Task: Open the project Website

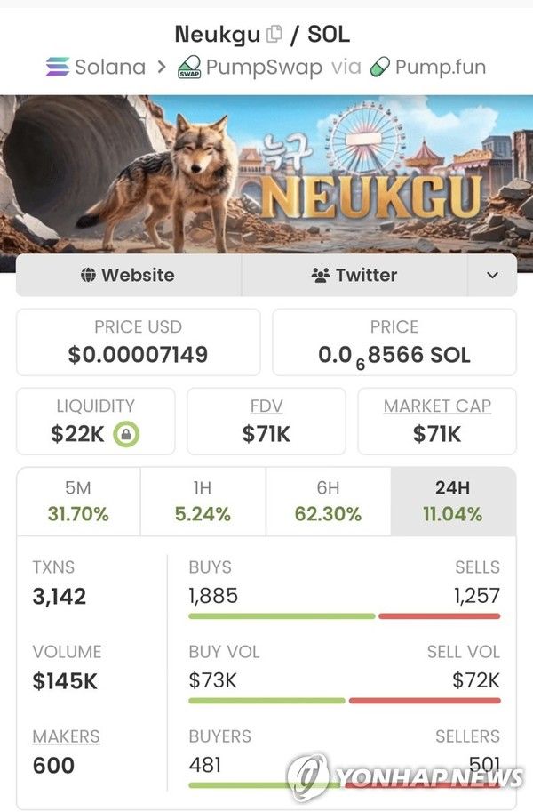Action: pyautogui.click(x=129, y=276)
